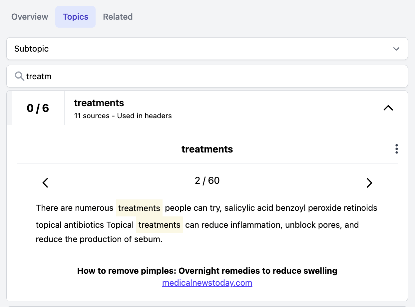Image resolution: width=415 pixels, height=307 pixels.
Task: Collapse the treatments topic with up chevron
Action: click(x=388, y=108)
